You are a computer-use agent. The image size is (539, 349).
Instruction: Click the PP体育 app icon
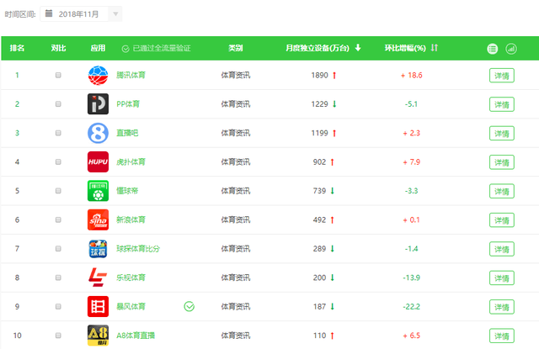tap(98, 103)
